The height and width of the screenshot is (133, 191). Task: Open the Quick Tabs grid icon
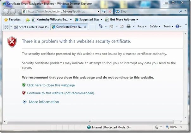pyautogui.click(x=6, y=27)
